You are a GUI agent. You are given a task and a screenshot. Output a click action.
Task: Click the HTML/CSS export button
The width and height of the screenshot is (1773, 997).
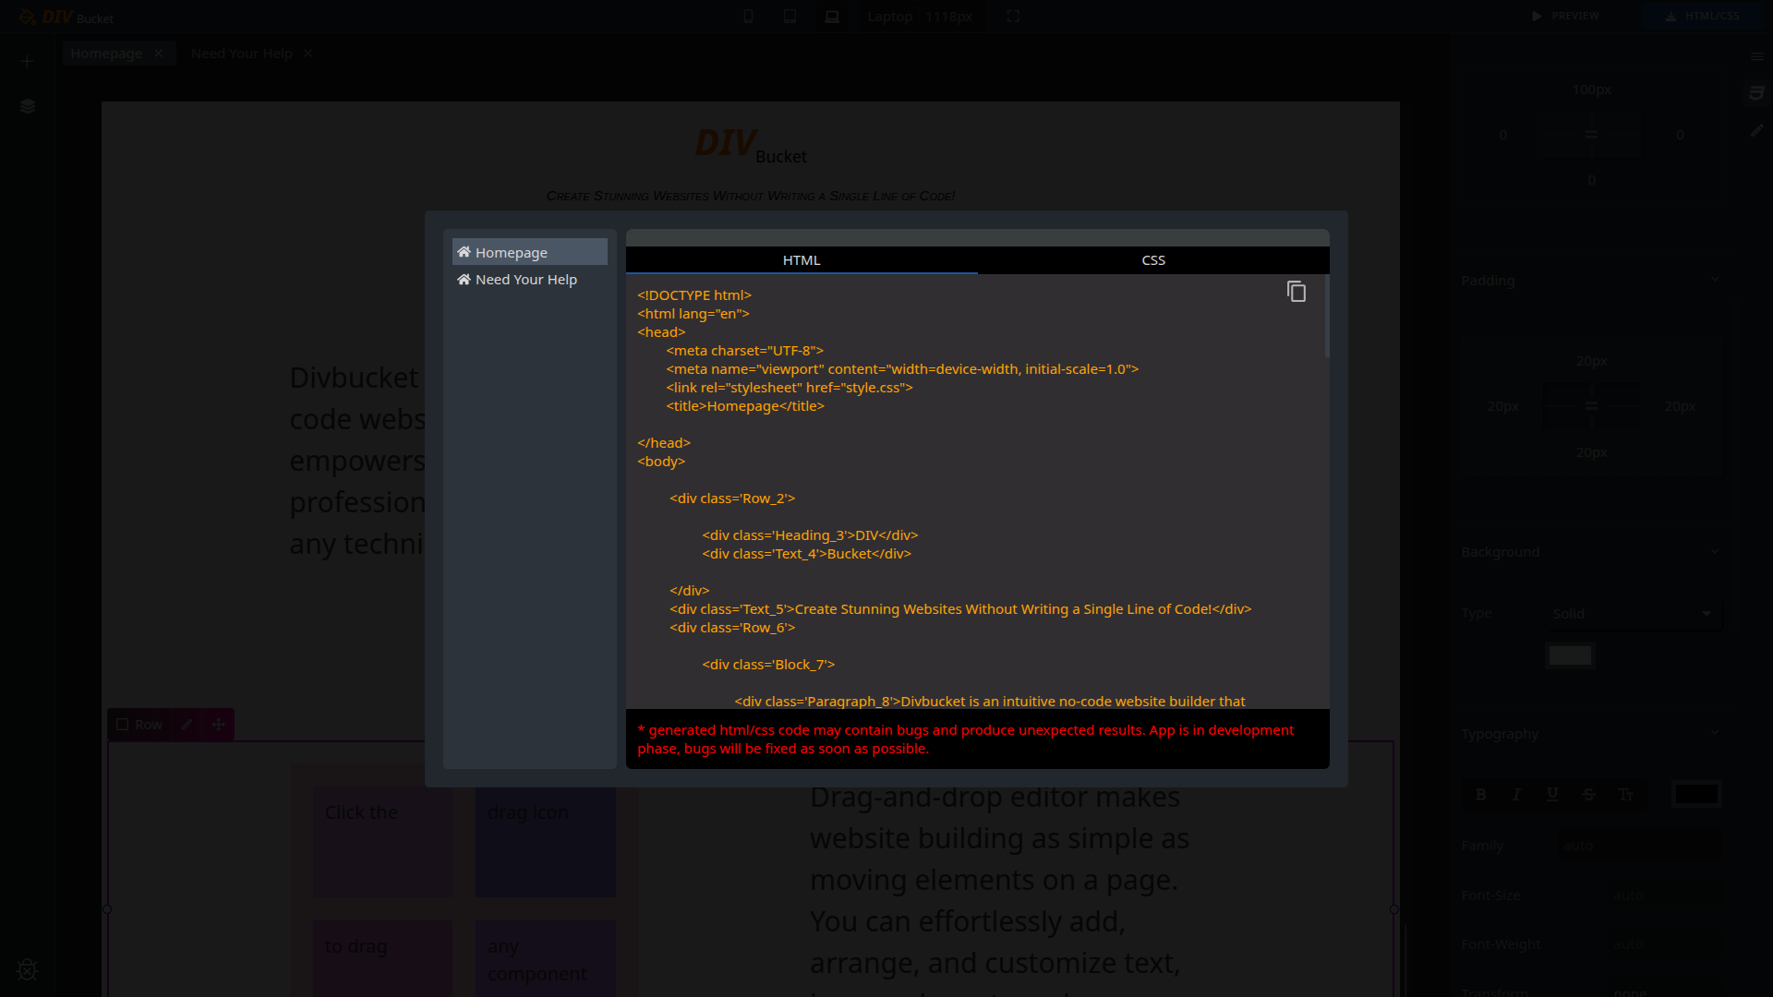tap(1703, 16)
